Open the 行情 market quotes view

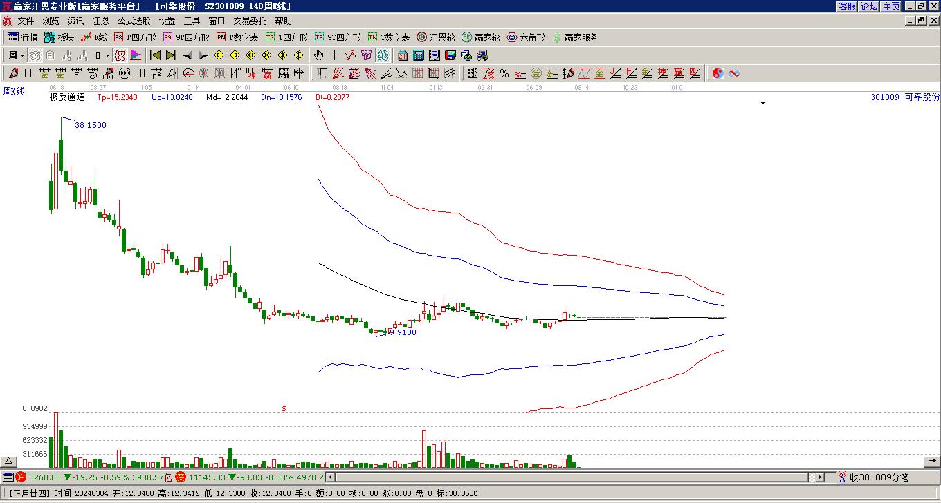[x=22, y=37]
